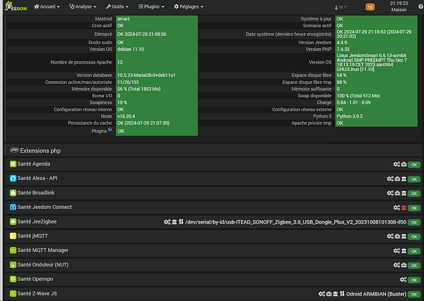Open the Santé Agenda section title

(x=34, y=164)
